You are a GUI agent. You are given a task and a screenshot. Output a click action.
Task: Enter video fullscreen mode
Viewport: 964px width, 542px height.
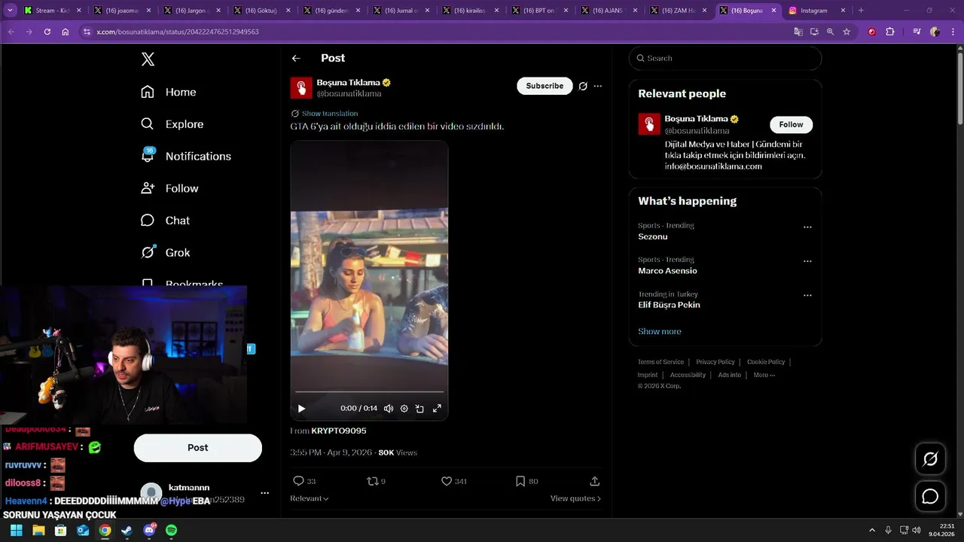click(437, 409)
